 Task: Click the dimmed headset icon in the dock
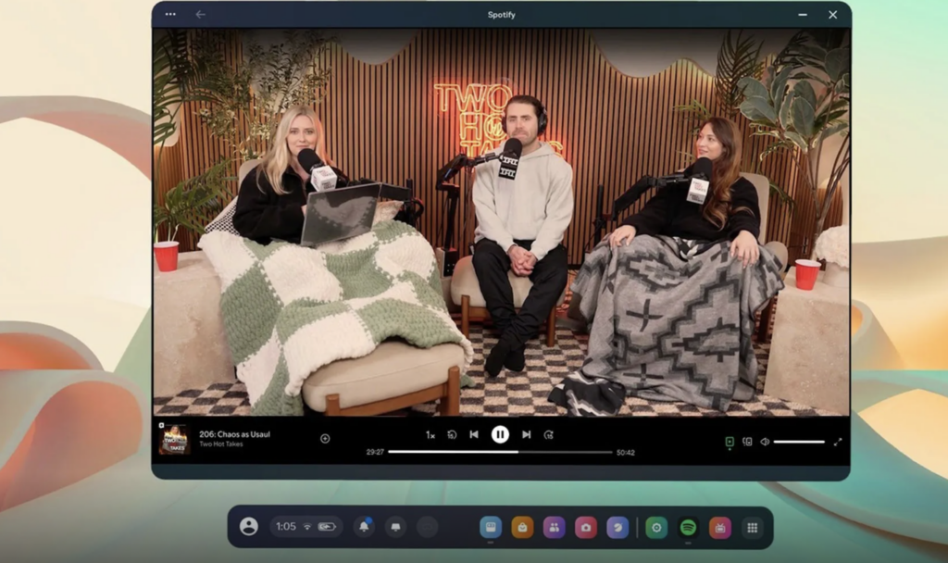click(x=428, y=527)
